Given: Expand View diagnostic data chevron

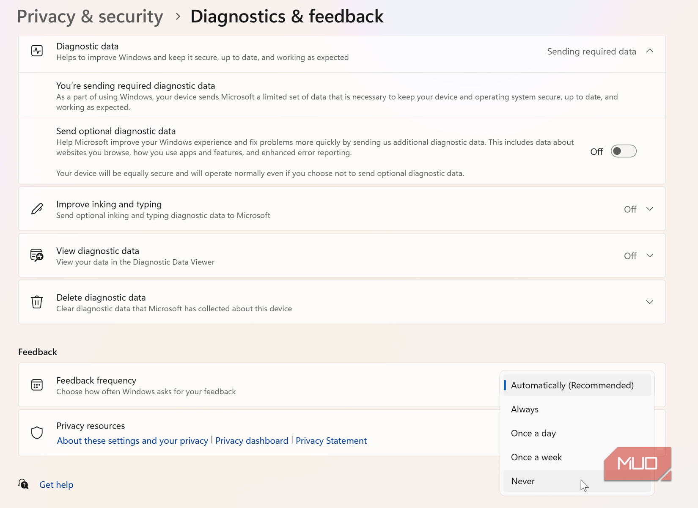Looking at the screenshot, I should click(x=650, y=255).
